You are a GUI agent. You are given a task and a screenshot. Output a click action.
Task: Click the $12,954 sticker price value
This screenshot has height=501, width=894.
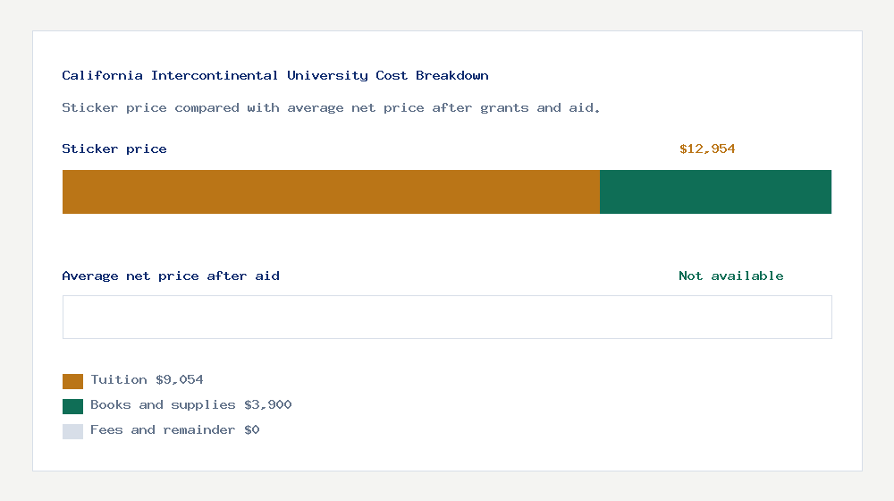pyautogui.click(x=707, y=149)
